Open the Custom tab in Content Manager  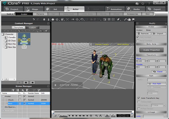pos(32,28)
